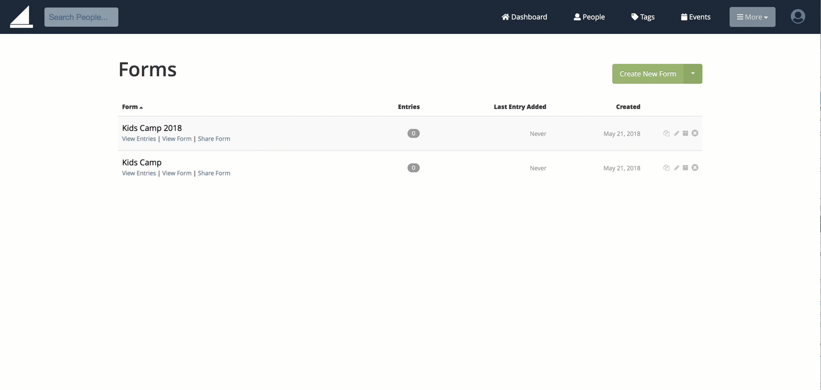Image resolution: width=821 pixels, height=390 pixels.
Task: Click pencil edit icon for Kids Camp
Action: tap(676, 168)
